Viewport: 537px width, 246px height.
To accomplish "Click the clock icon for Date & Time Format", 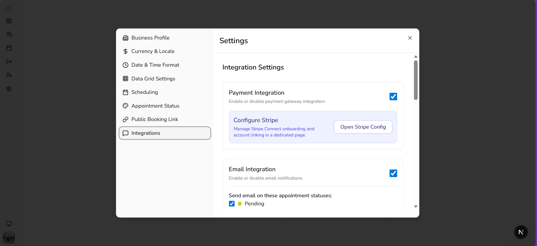I will (x=126, y=65).
